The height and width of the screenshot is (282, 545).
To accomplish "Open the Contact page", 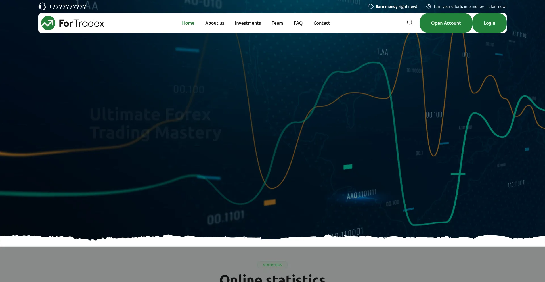I will pyautogui.click(x=322, y=23).
